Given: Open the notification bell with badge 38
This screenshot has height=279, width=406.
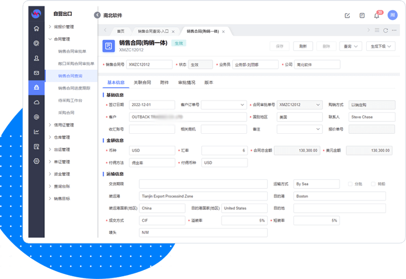Looking at the screenshot, I should (x=376, y=15).
